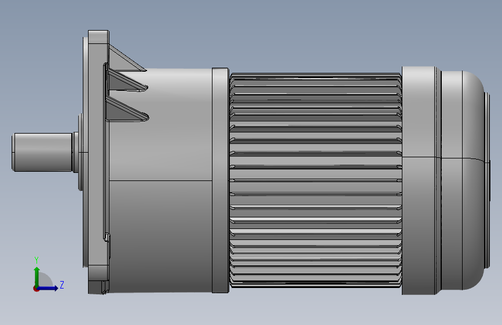Click the 'Y' axis label

click(x=36, y=260)
